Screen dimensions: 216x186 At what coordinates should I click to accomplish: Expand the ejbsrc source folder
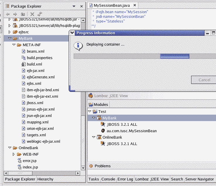pyautogui.click(x=9, y=32)
